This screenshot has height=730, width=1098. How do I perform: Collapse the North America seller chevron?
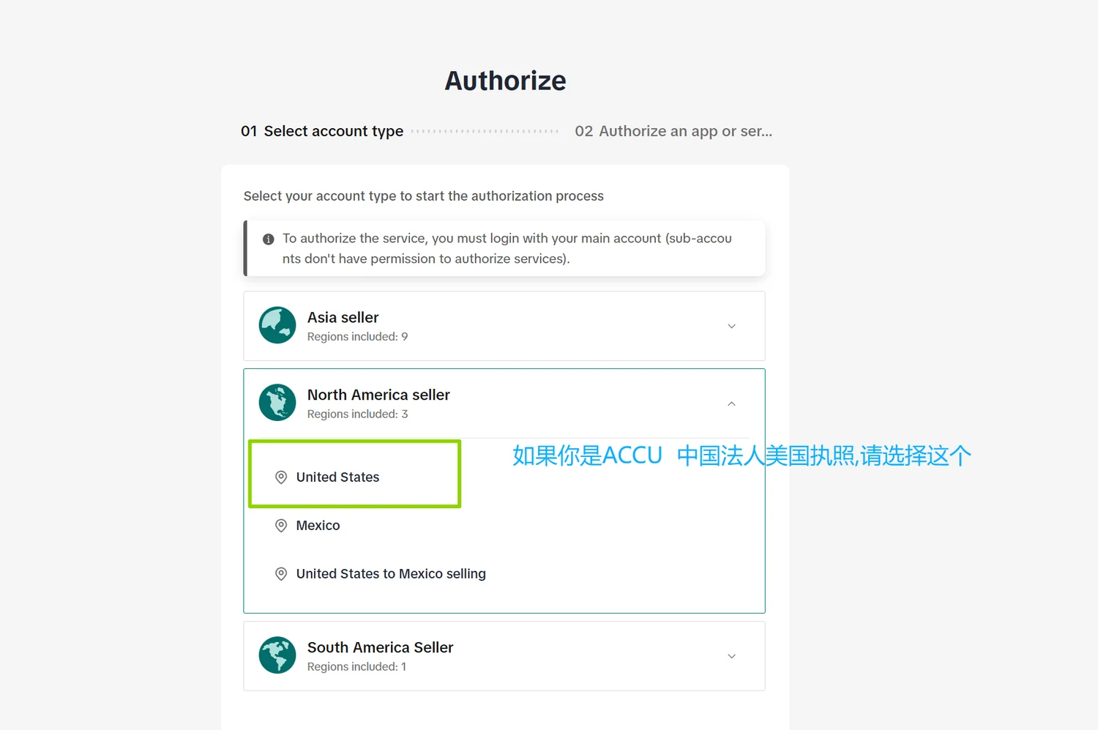tap(731, 403)
